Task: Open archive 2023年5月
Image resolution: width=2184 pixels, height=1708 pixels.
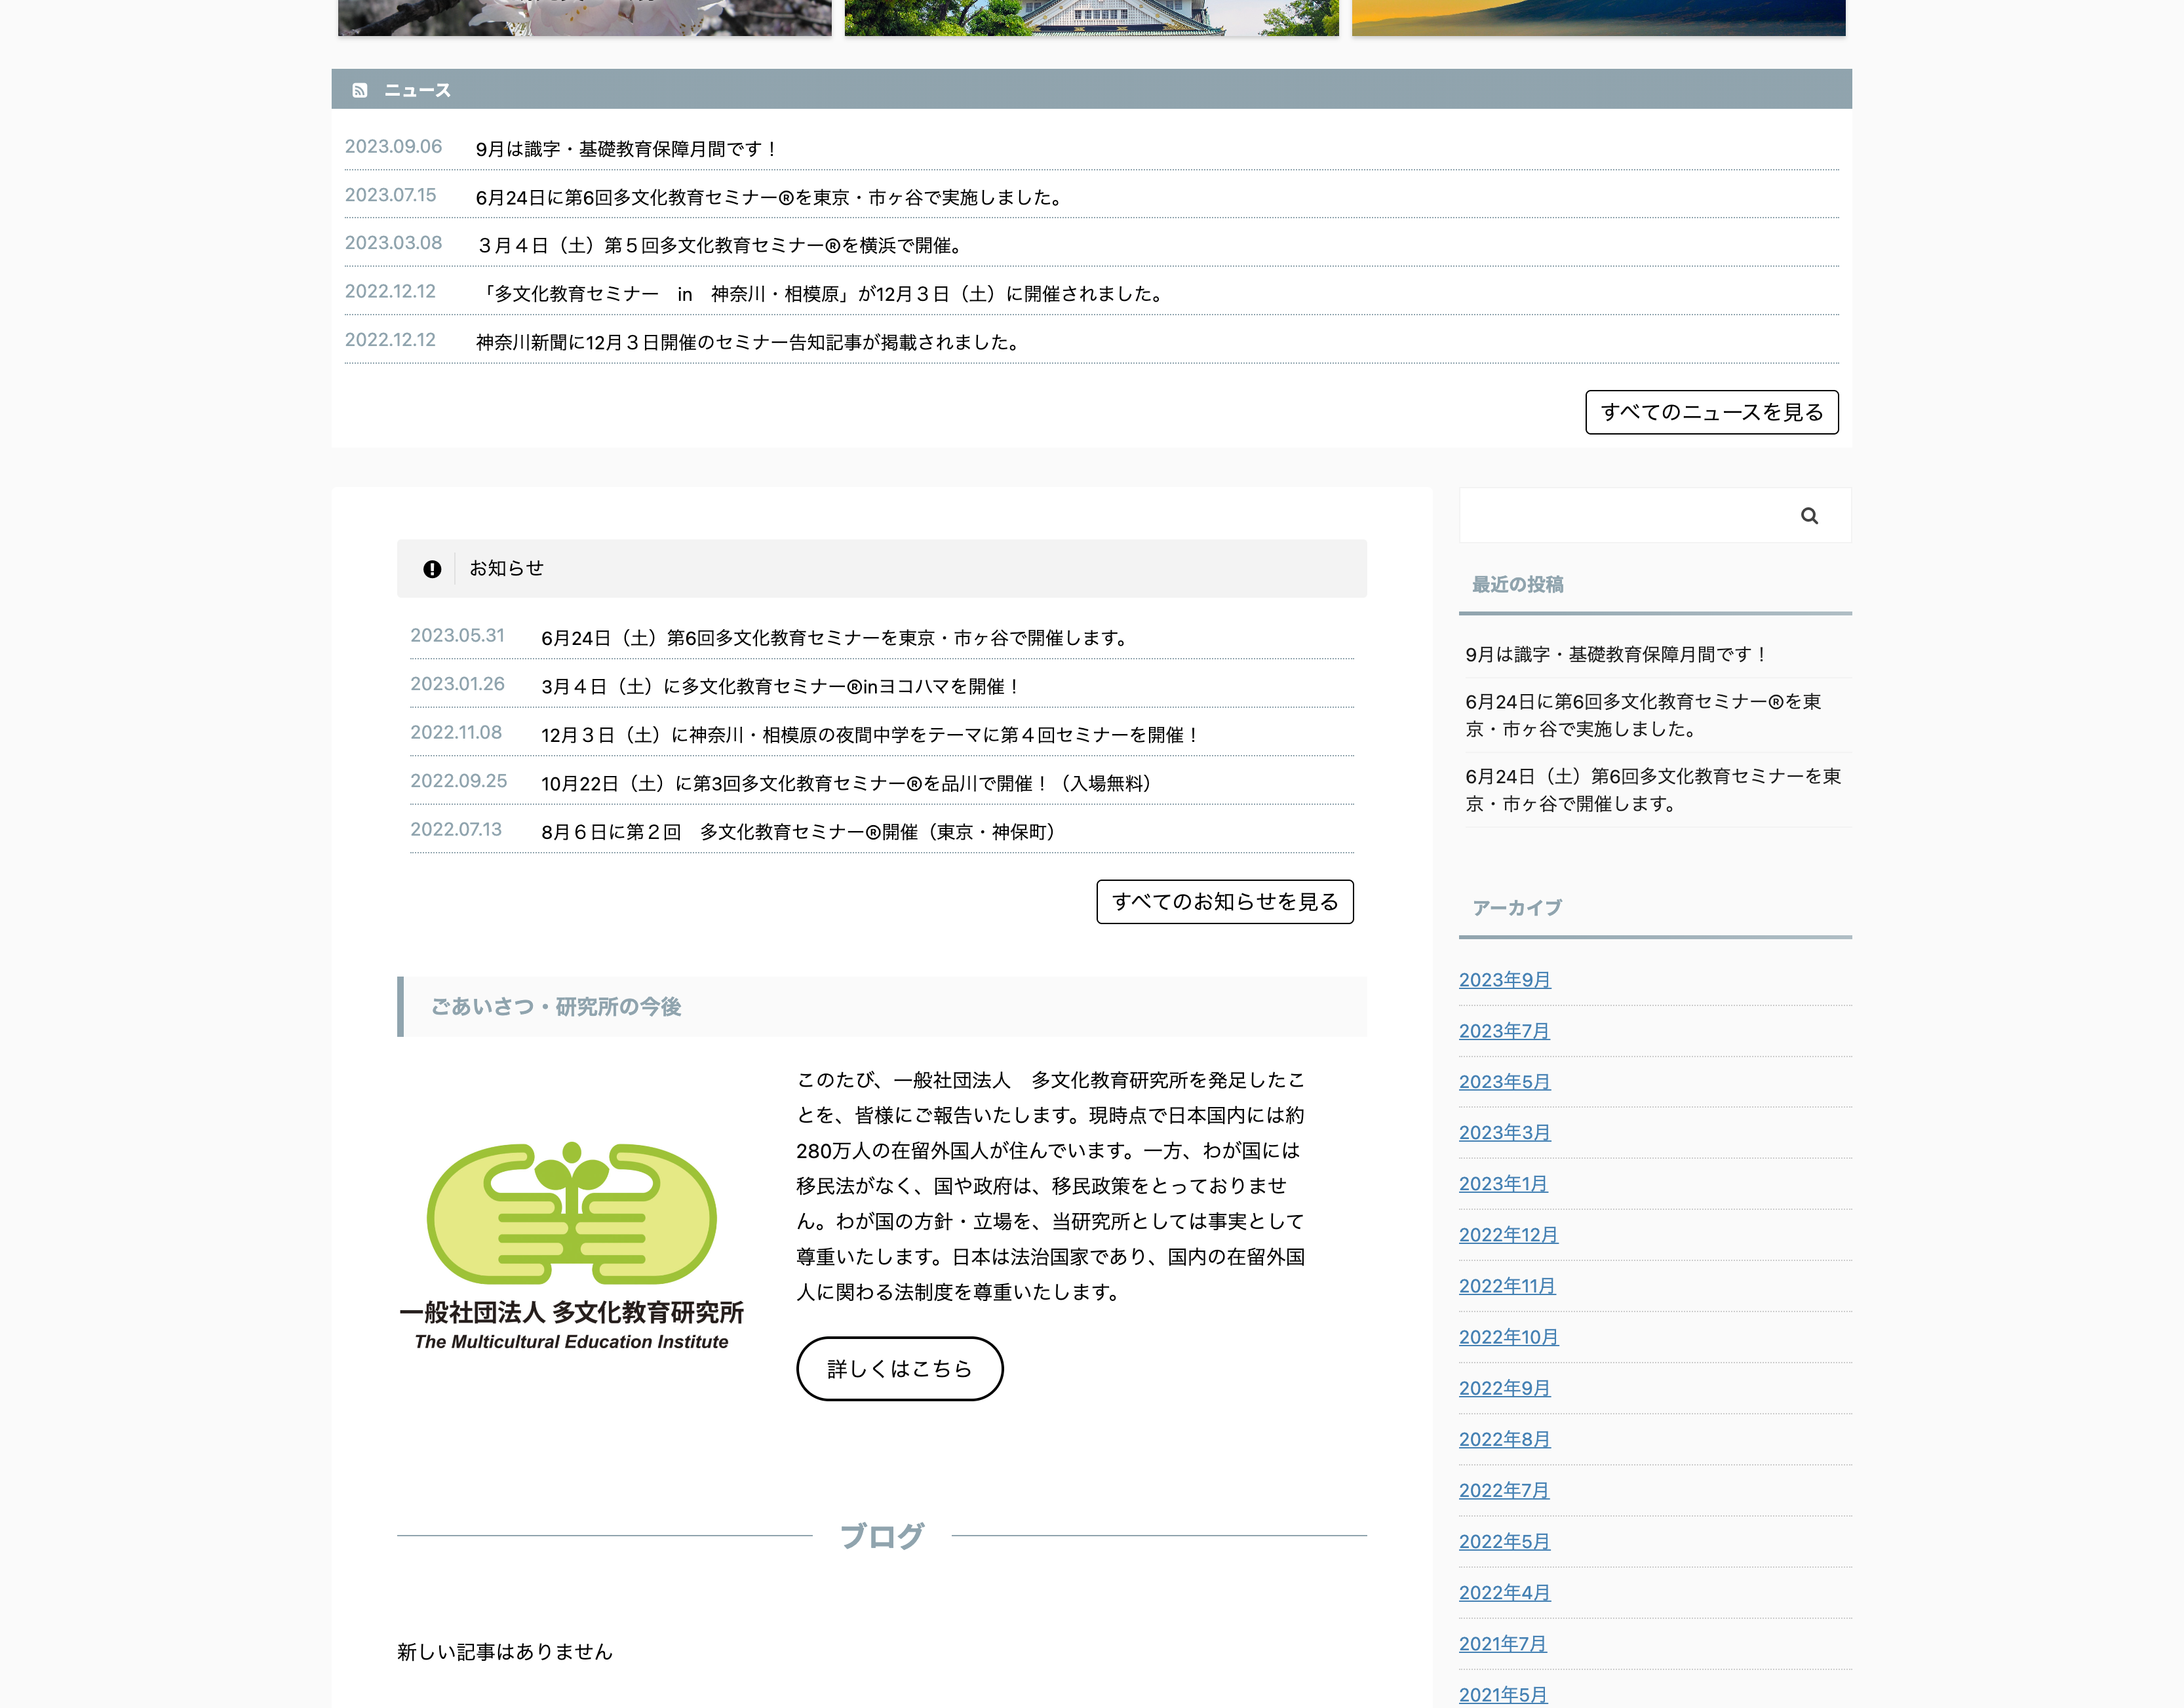Action: pyautogui.click(x=1504, y=1082)
